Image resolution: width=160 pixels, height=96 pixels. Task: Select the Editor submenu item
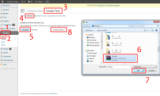pyautogui.click(x=3, y=45)
